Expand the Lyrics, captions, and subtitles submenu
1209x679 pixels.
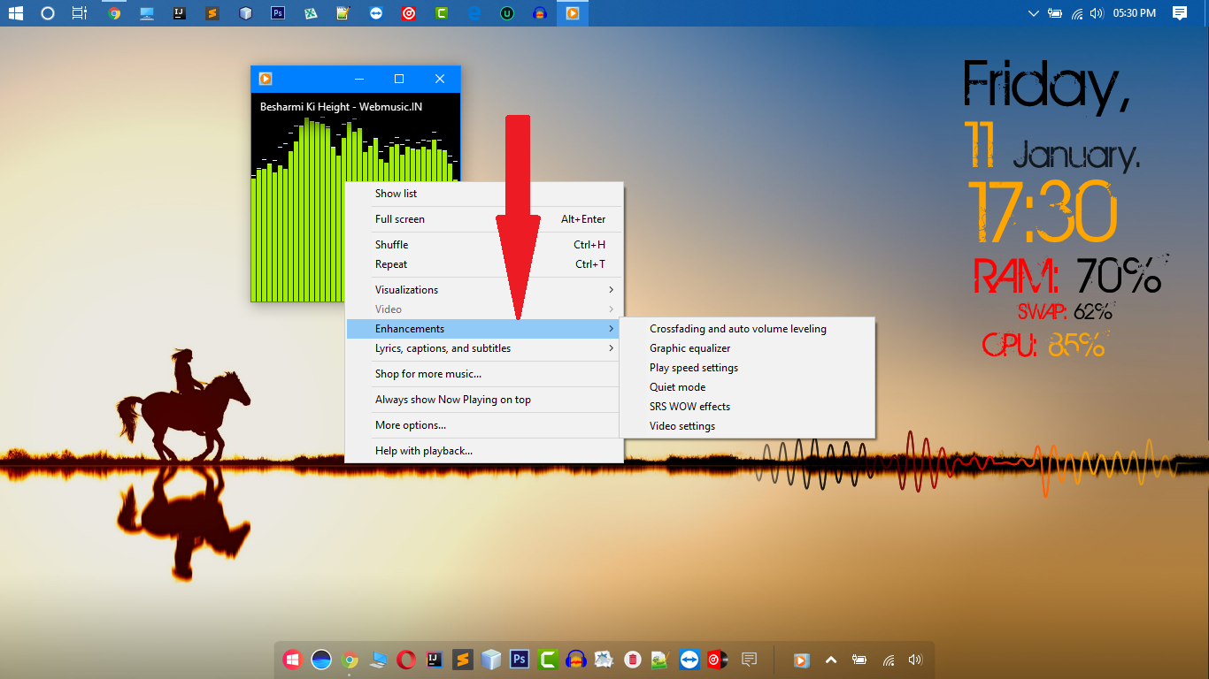[x=443, y=348]
